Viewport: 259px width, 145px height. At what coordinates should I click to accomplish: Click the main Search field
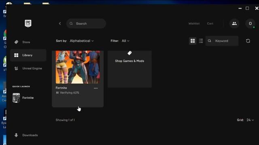pyautogui.click(x=86, y=23)
